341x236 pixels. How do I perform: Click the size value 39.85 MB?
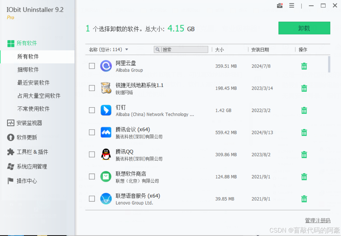click(225, 199)
